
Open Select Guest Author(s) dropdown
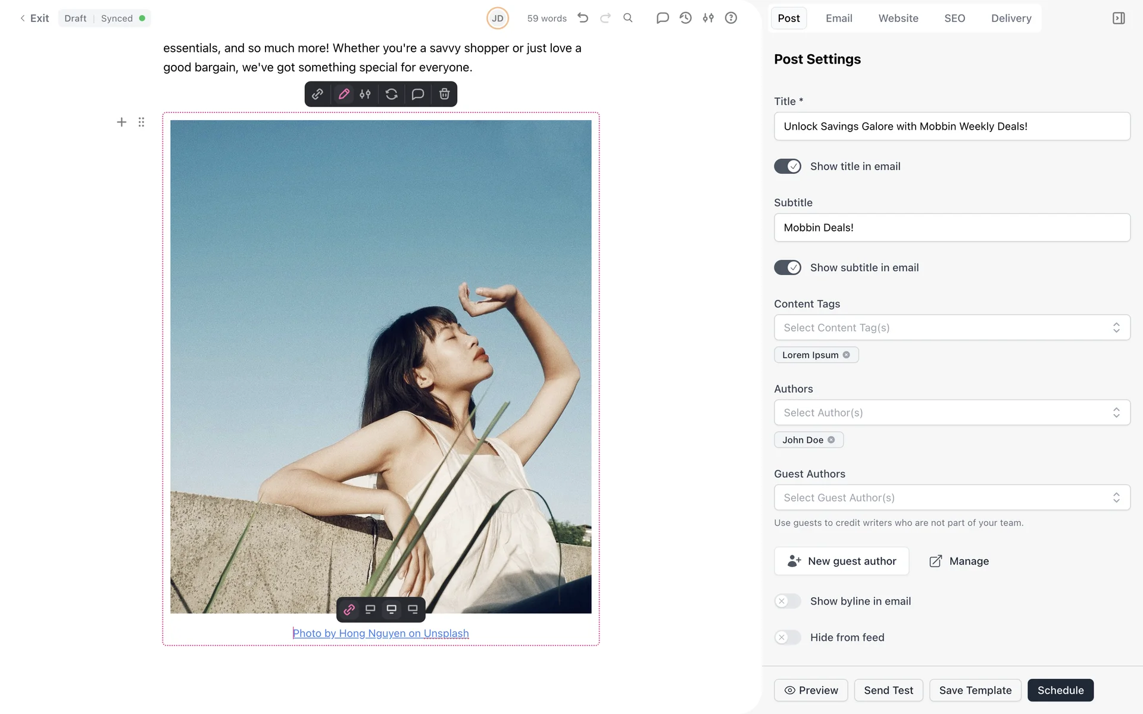951,498
